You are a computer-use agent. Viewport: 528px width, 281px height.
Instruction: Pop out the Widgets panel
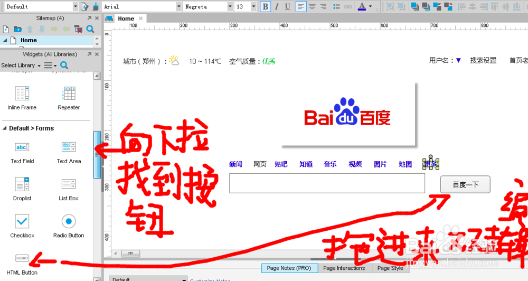pos(89,54)
